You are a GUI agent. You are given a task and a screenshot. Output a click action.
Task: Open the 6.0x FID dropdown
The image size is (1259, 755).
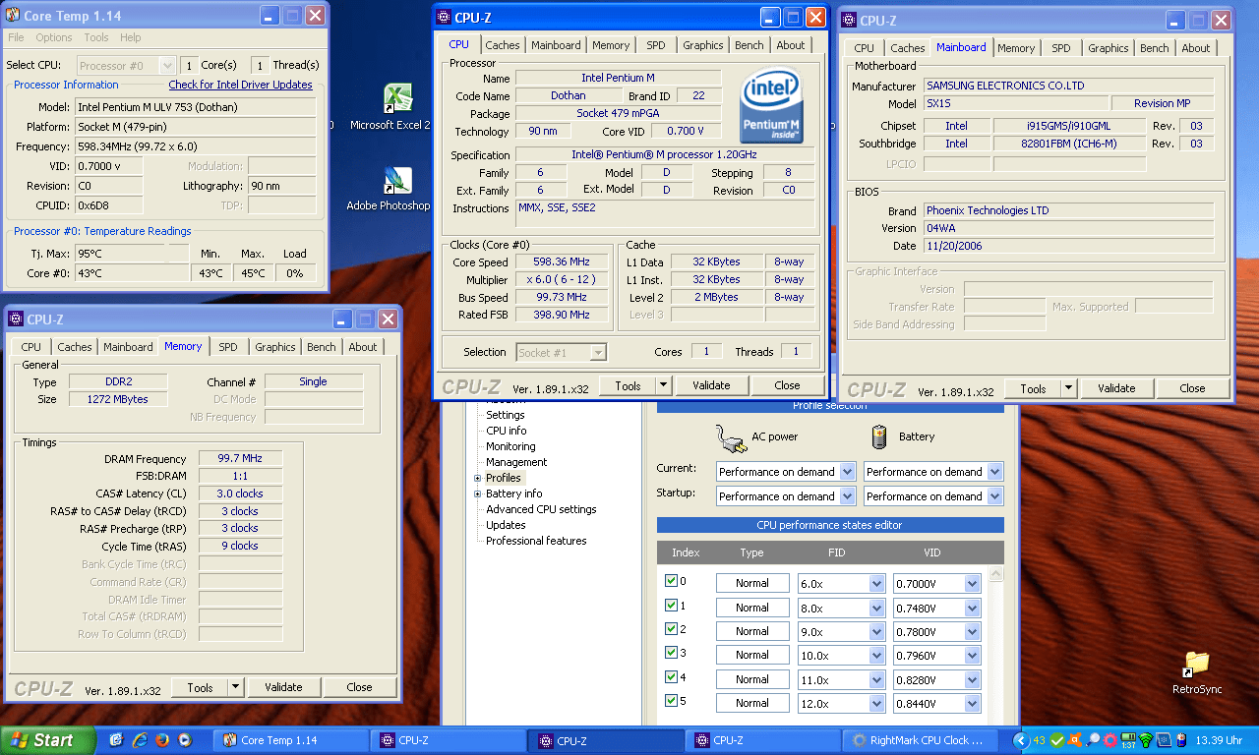877,584
